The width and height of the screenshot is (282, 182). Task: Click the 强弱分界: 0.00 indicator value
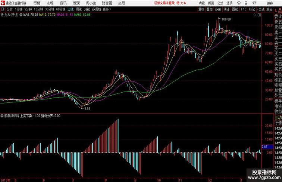[x=51, y=116]
